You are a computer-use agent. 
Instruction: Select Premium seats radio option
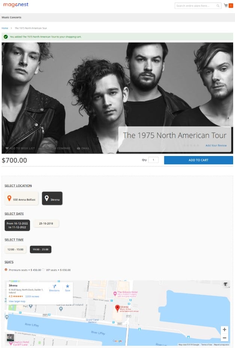(6, 270)
